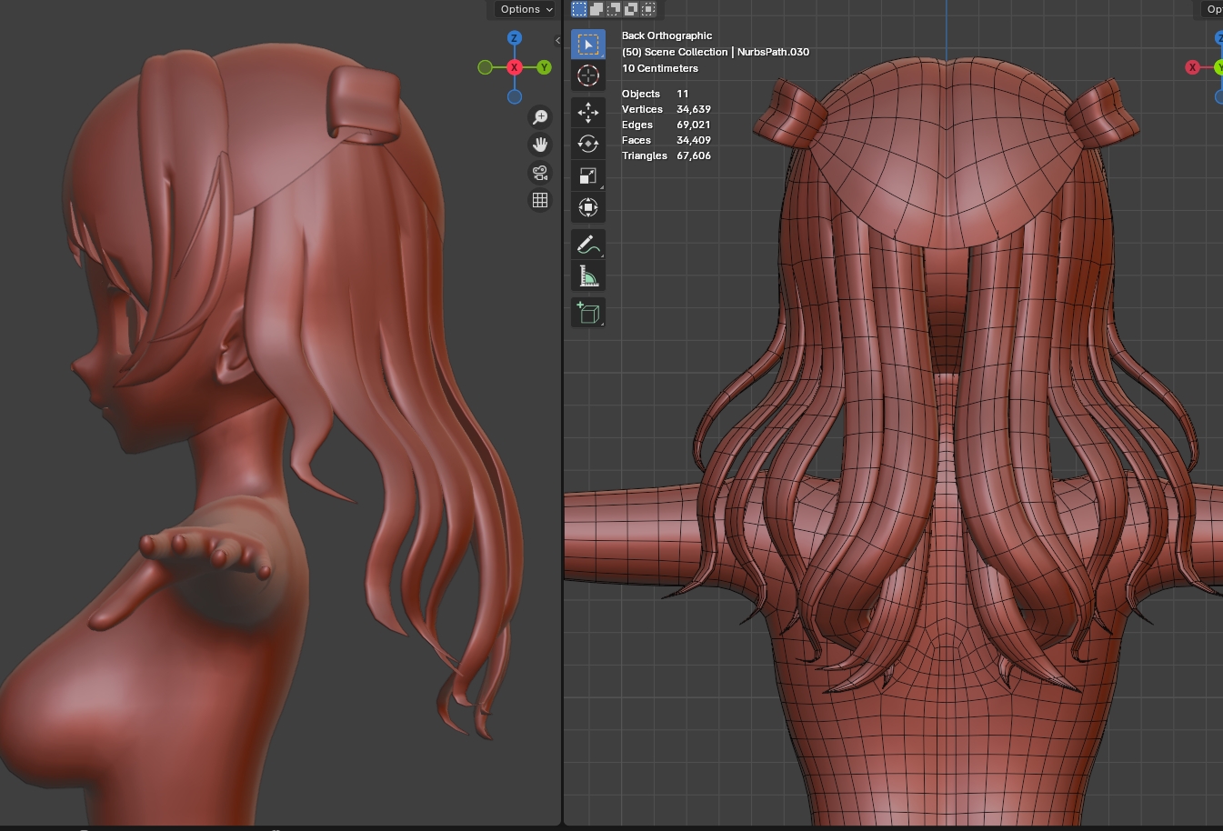This screenshot has height=831, width=1223.
Task: Set selection mode to Invert
Action: (631, 9)
